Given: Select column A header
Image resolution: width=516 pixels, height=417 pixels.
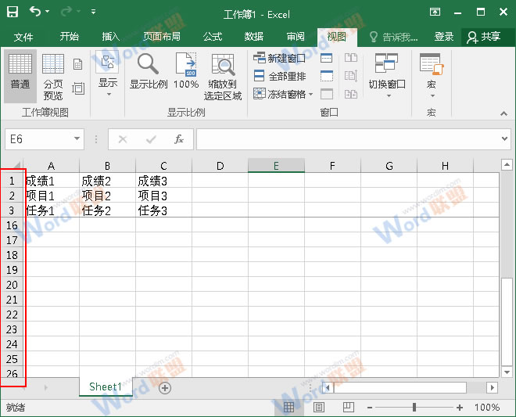Looking at the screenshot, I should coord(52,166).
